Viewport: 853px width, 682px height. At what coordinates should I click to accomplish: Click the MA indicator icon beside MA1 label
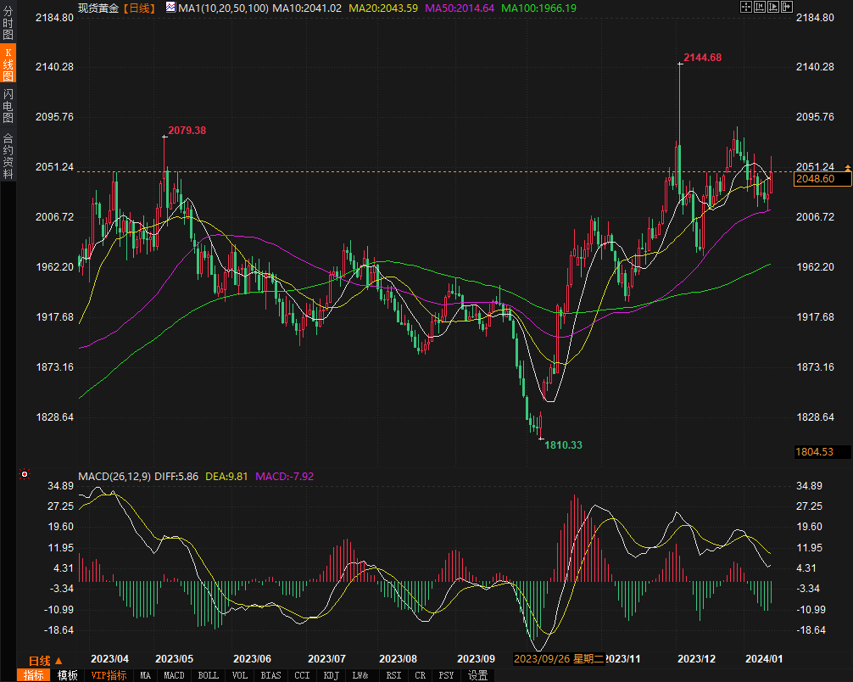click(x=170, y=8)
